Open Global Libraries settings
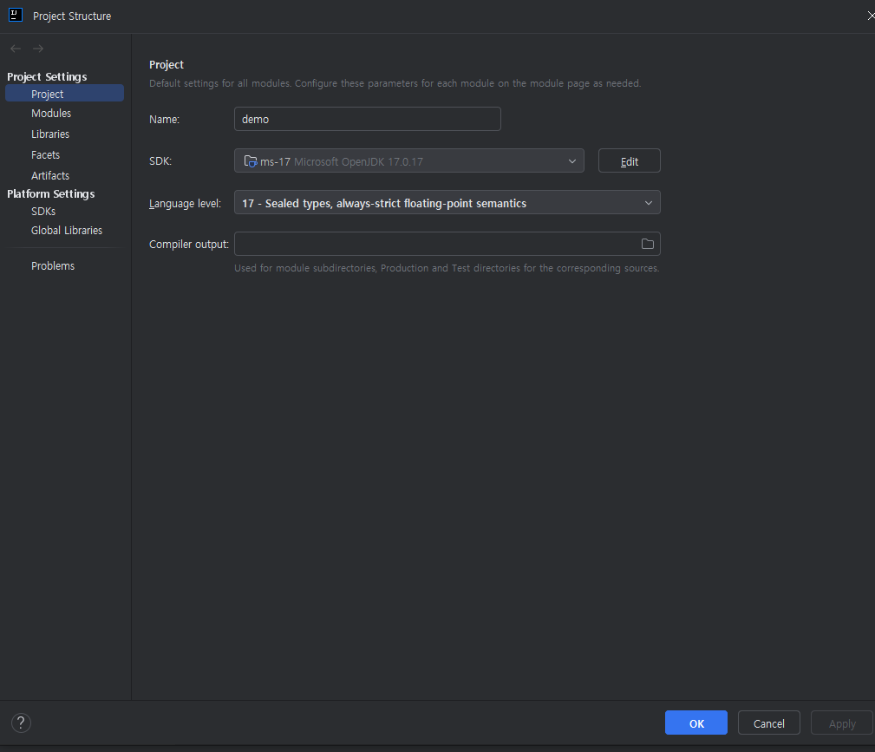Viewport: 875px width, 752px height. tap(67, 230)
